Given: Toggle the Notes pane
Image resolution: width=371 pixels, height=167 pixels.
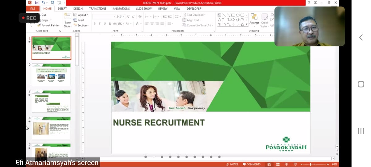Looking at the screenshot, I should click(232, 164).
